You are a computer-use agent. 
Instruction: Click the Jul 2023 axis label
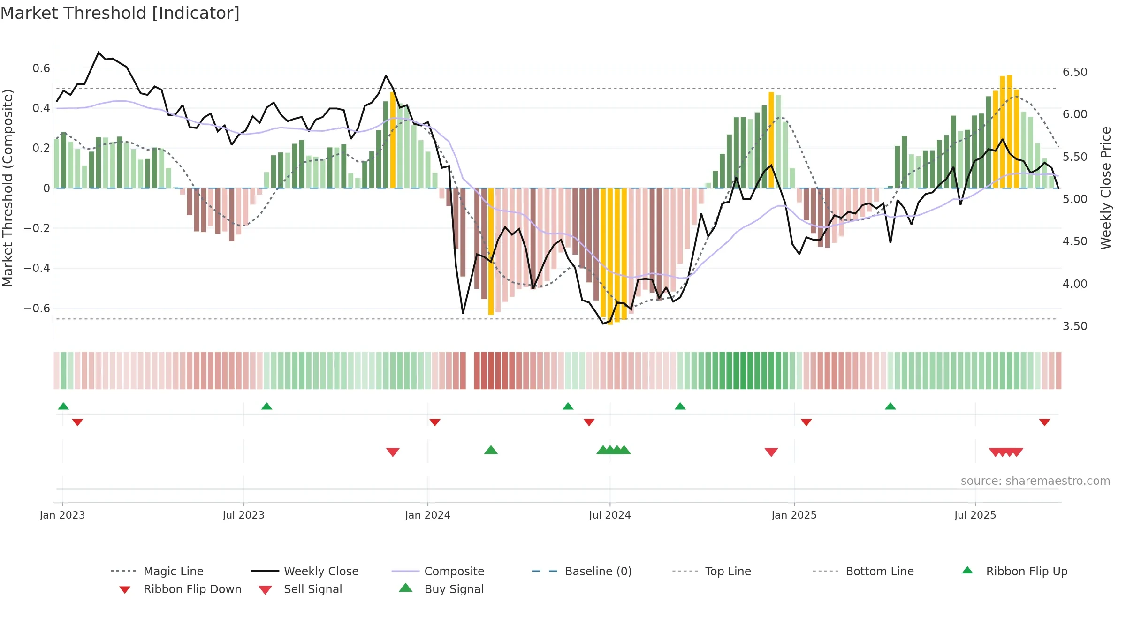tap(243, 515)
